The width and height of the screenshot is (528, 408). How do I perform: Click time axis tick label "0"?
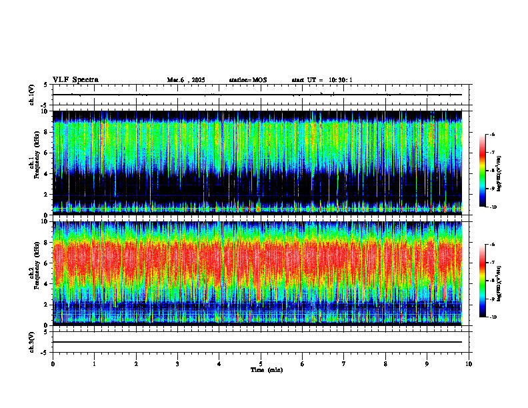(x=53, y=364)
